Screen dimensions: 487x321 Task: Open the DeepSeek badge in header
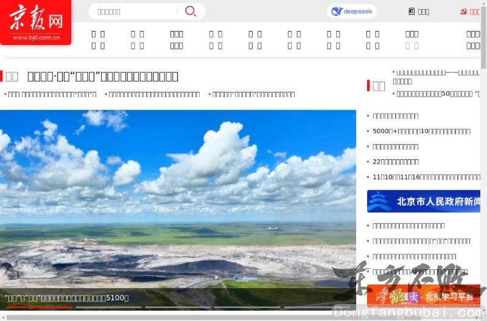pos(352,12)
